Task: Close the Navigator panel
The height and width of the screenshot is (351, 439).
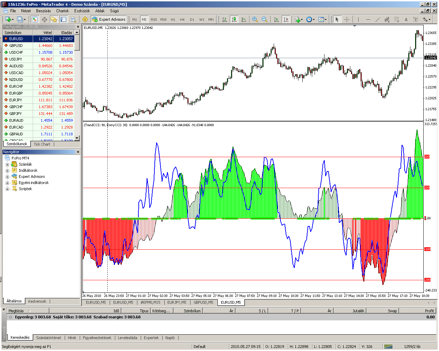Action: (x=78, y=152)
